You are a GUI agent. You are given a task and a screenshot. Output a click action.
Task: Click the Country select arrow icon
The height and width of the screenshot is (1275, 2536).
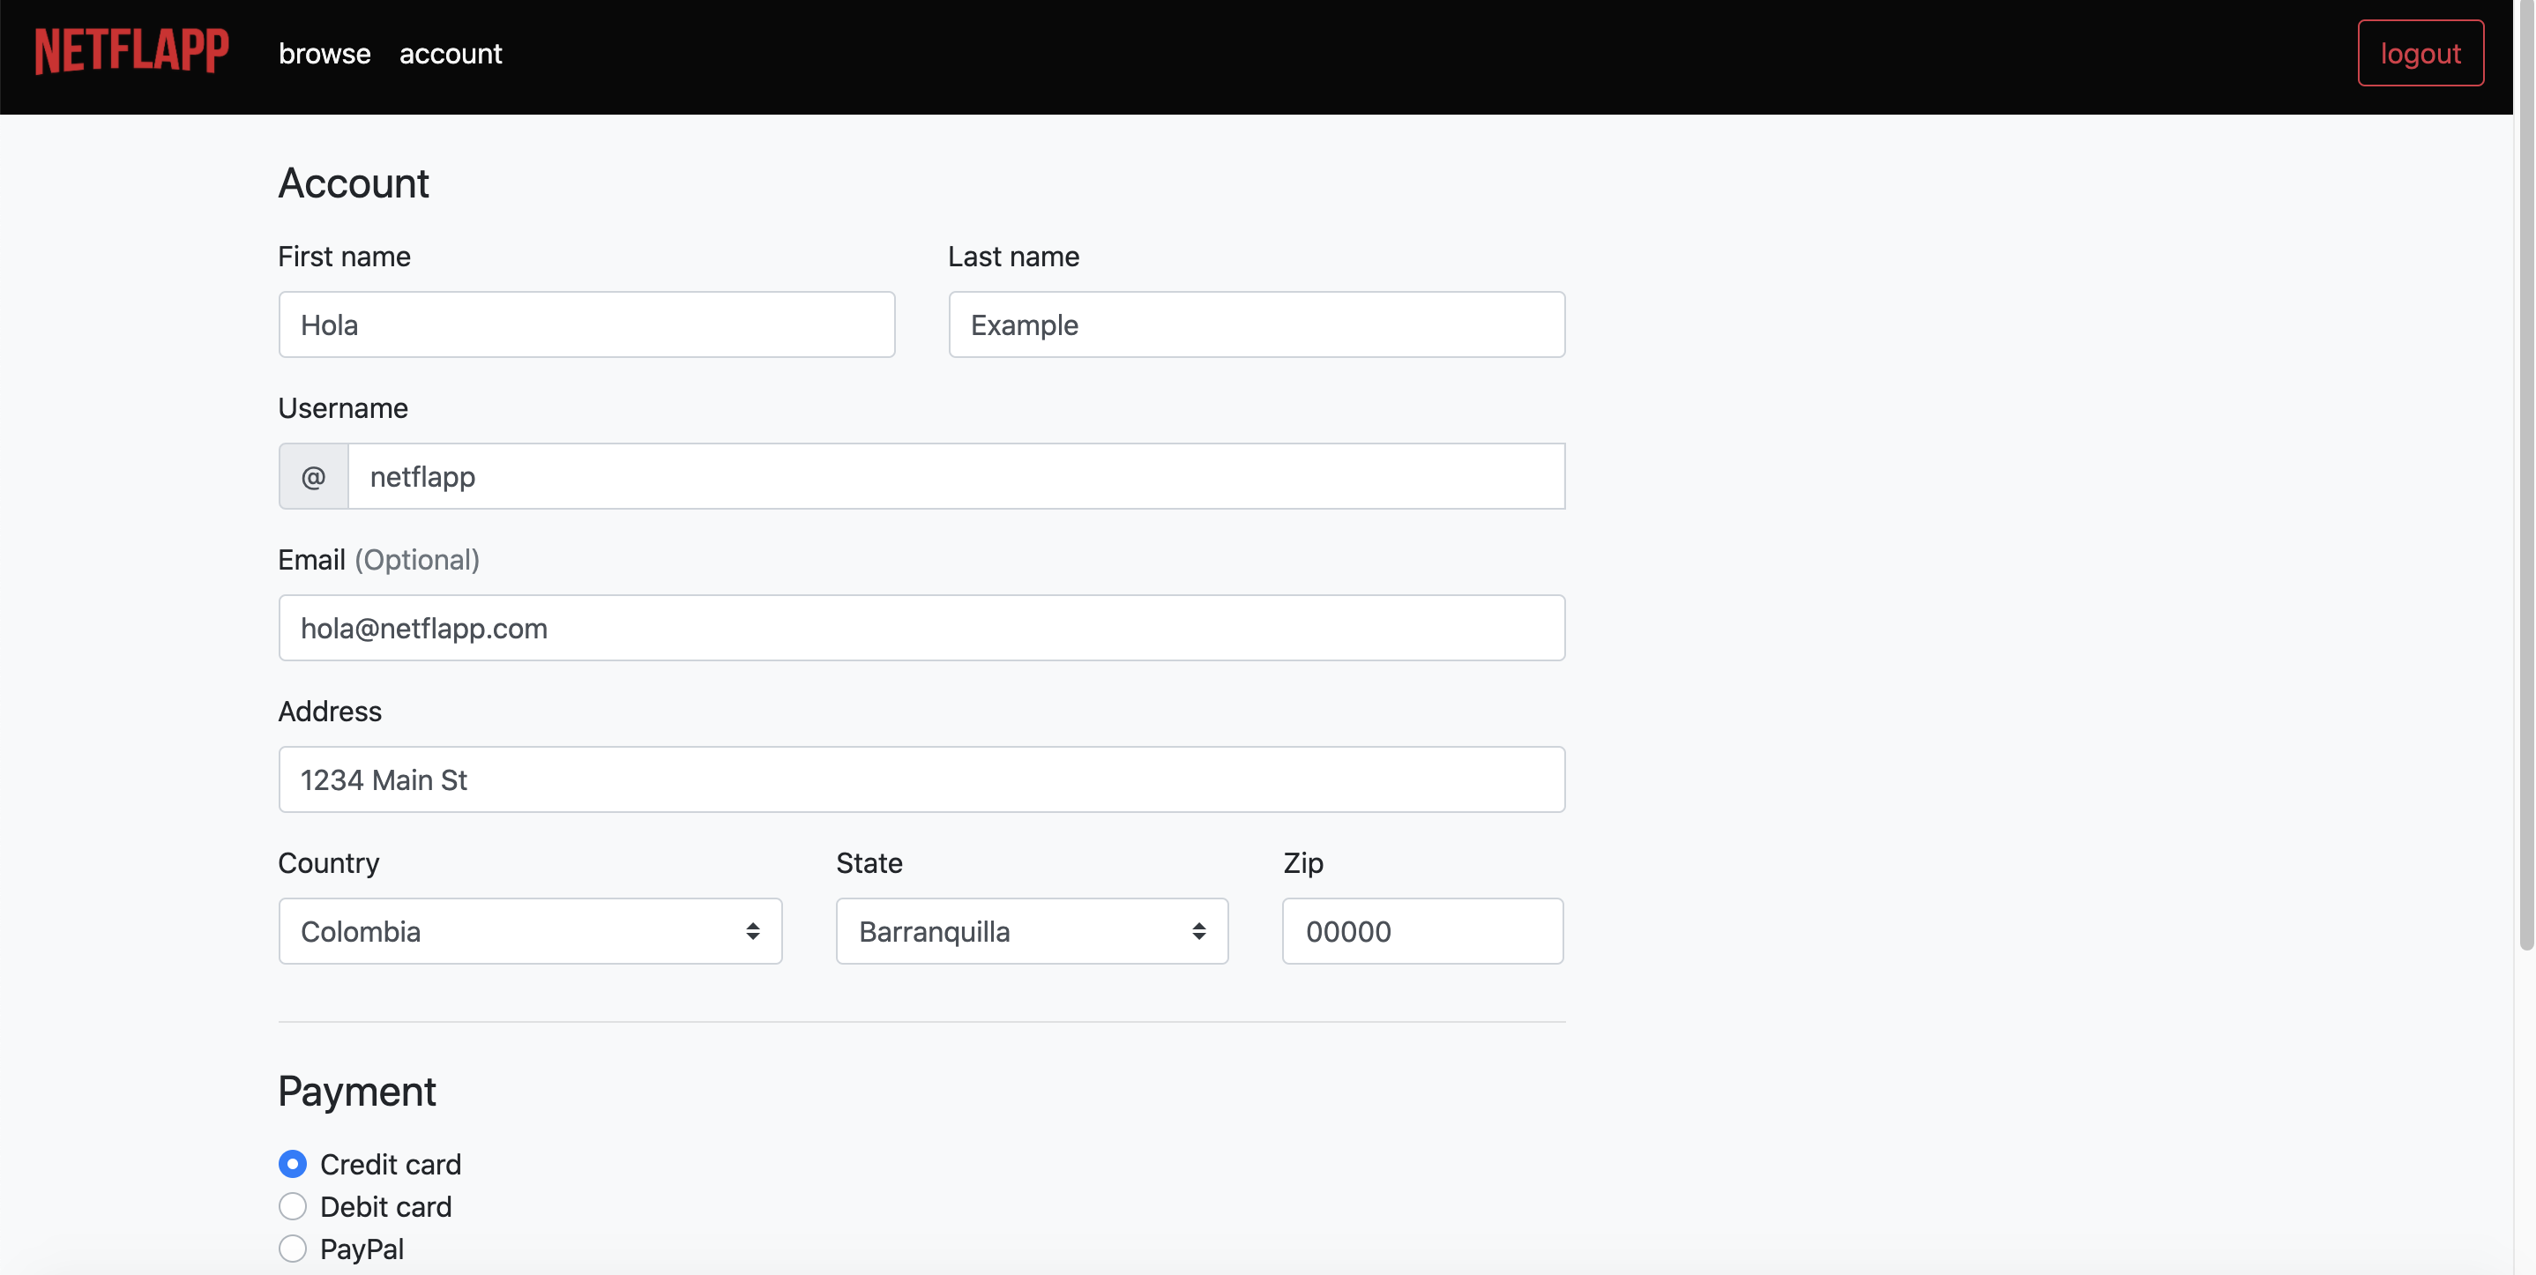(x=752, y=931)
